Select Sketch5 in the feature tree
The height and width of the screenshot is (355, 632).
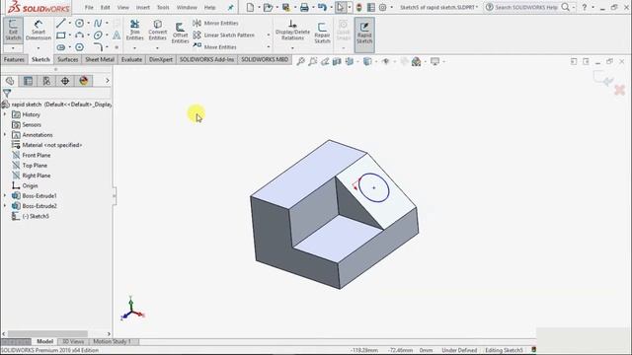36,216
